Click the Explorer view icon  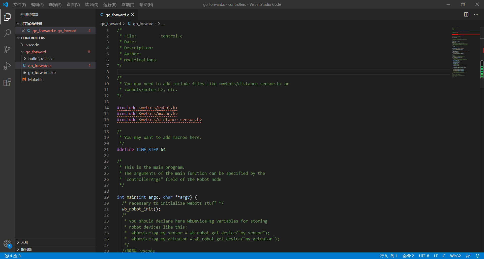click(7, 17)
